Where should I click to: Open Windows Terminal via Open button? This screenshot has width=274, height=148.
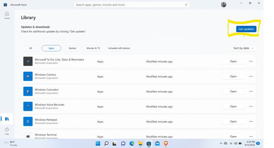(x=233, y=136)
